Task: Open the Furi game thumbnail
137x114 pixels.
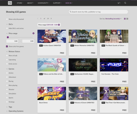Action: [x=114, y=65]
